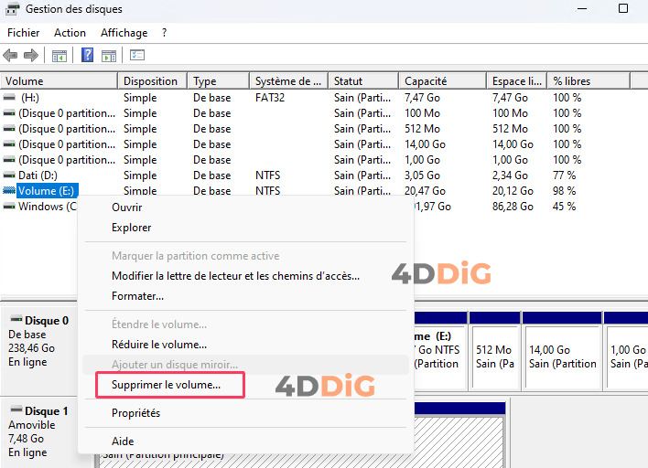Click the Back arrow toolbar icon

pos(10,55)
